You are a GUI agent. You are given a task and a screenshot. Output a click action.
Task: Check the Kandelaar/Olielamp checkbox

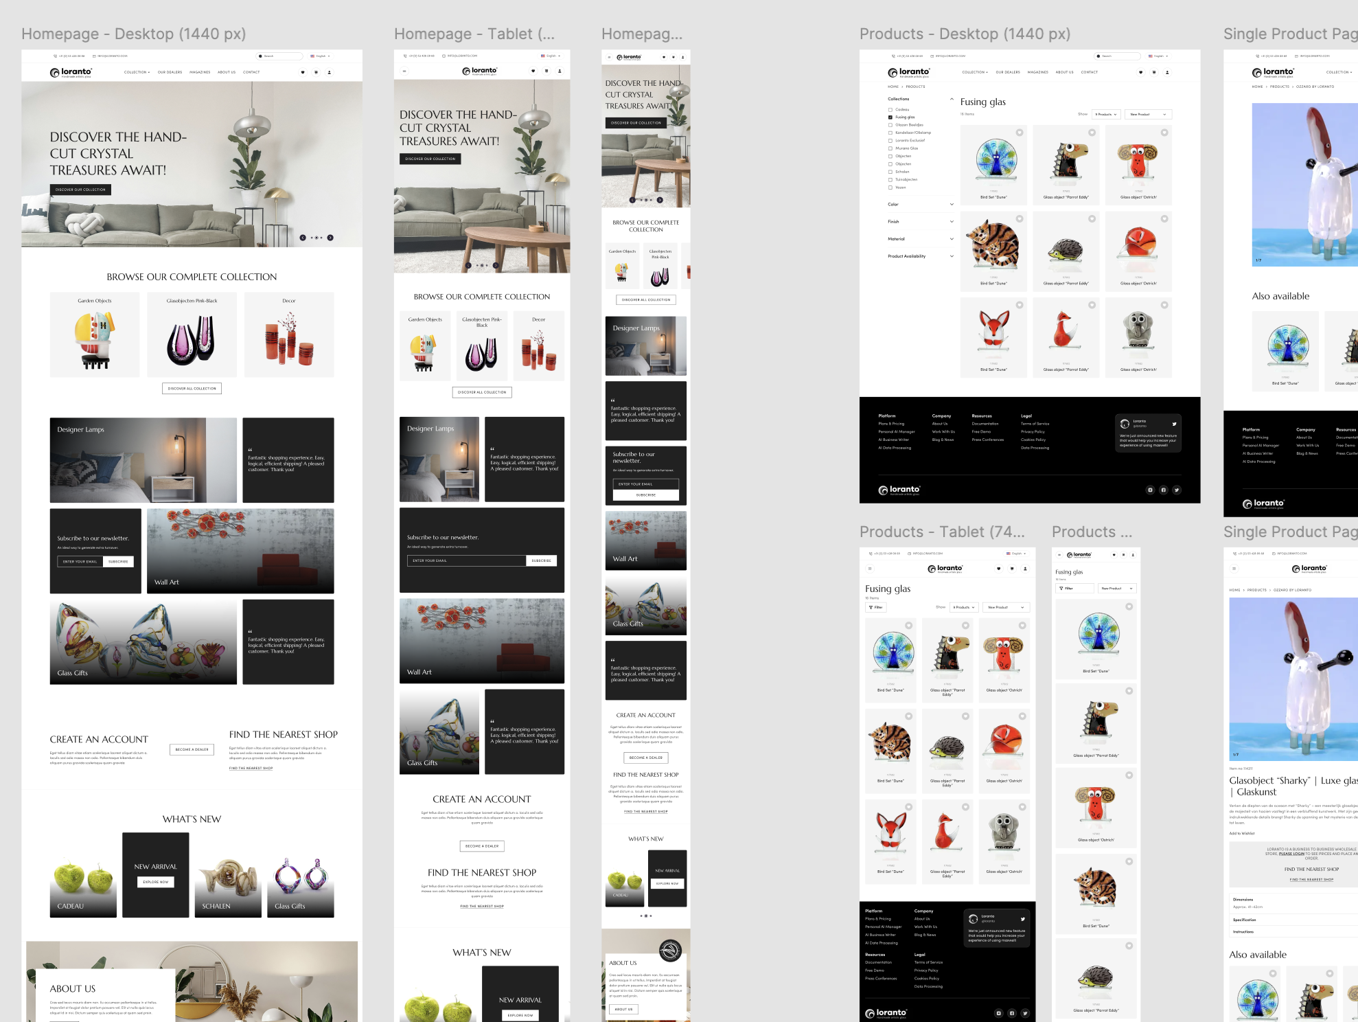[890, 133]
